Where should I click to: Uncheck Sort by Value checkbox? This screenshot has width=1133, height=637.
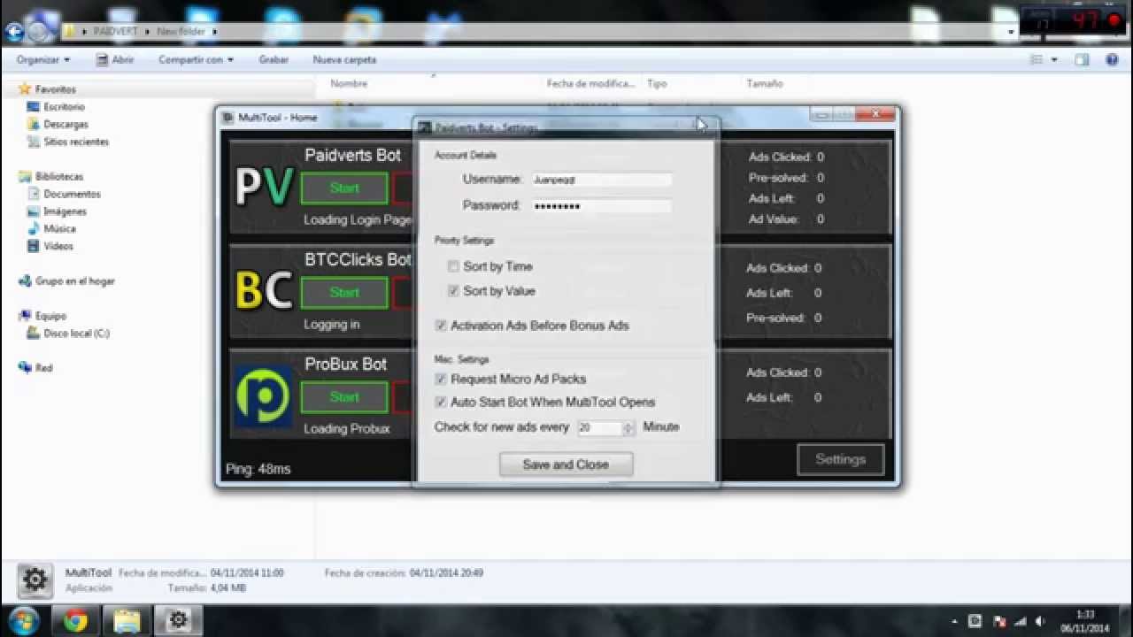tap(453, 291)
